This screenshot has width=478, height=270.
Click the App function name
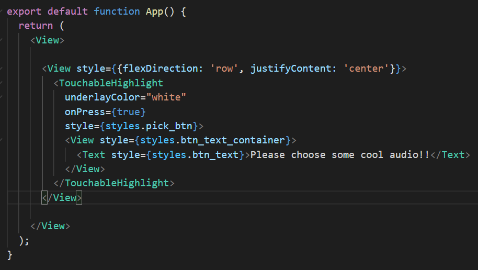coord(154,11)
